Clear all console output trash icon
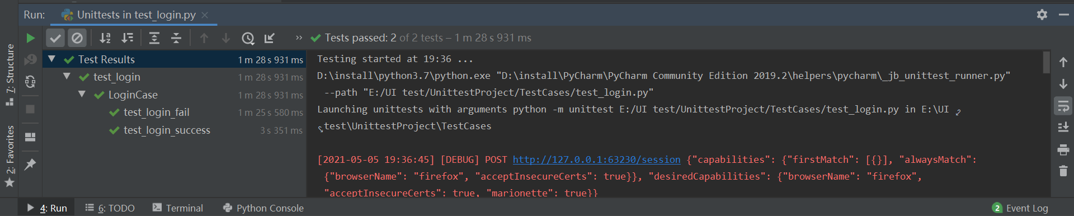 pyautogui.click(x=1063, y=171)
